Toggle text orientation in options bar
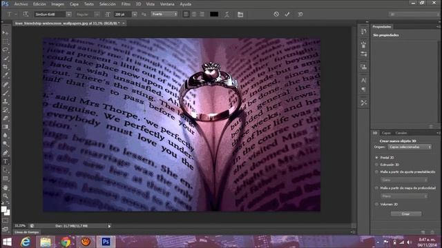Image resolution: width=442 pixels, height=248 pixels. tap(26, 14)
